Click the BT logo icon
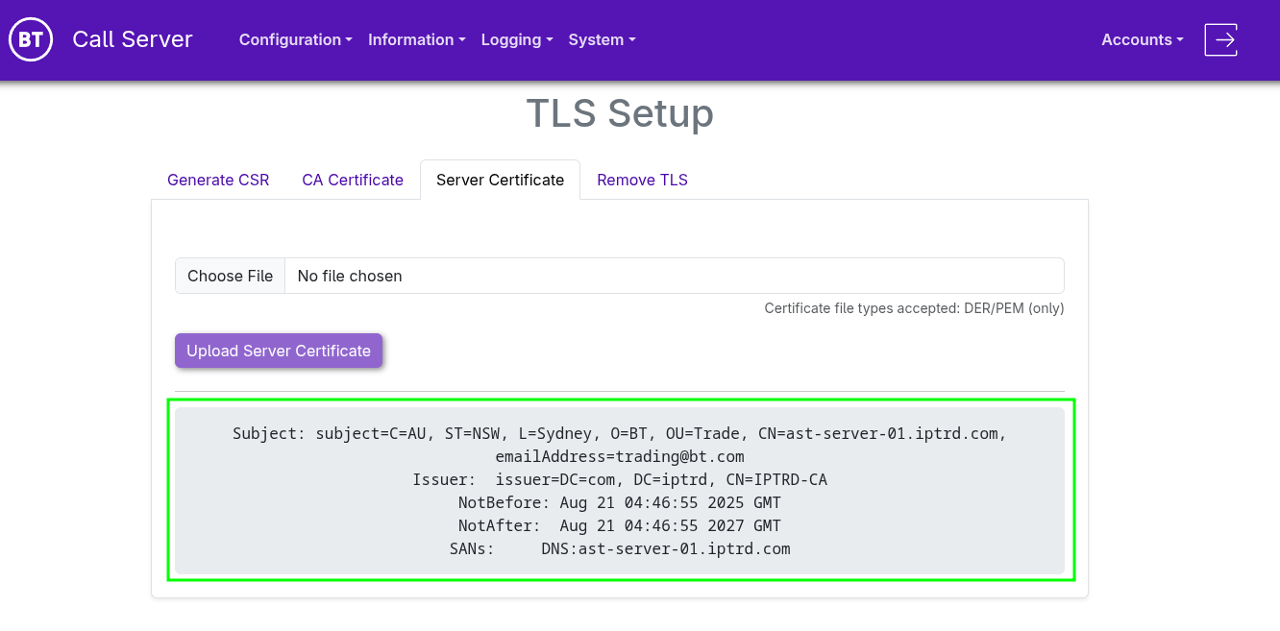 point(30,39)
